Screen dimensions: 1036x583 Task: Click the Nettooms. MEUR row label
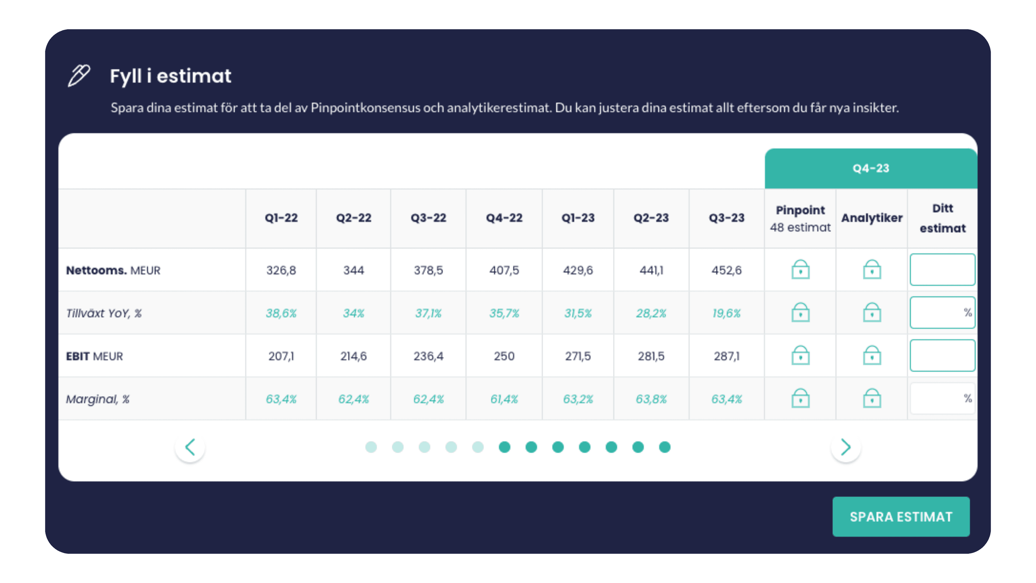click(113, 270)
